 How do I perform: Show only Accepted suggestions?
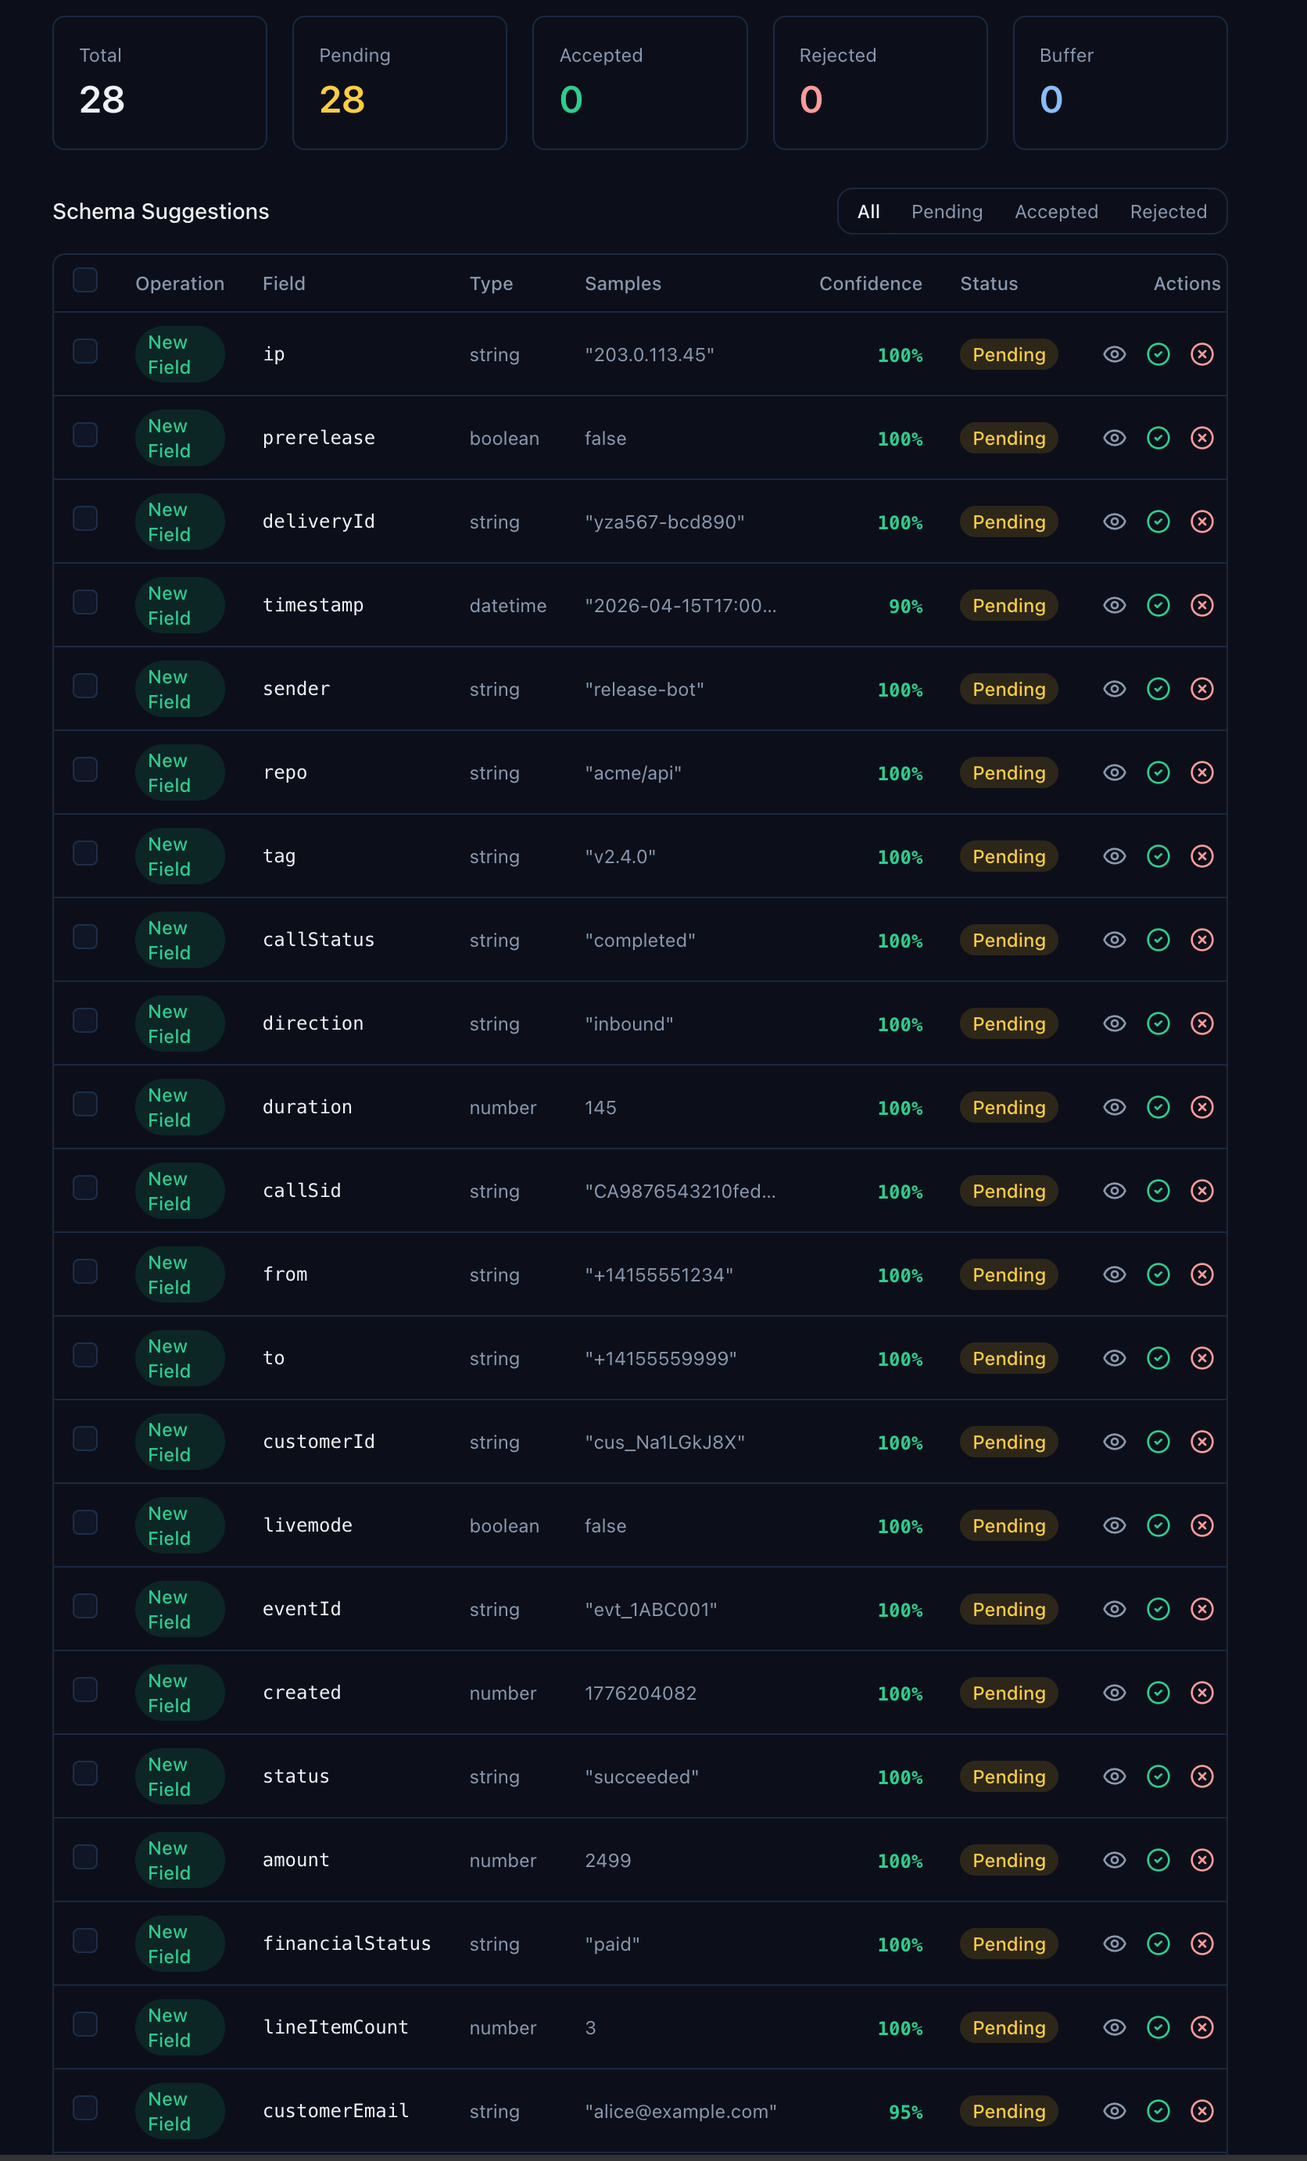point(1055,211)
